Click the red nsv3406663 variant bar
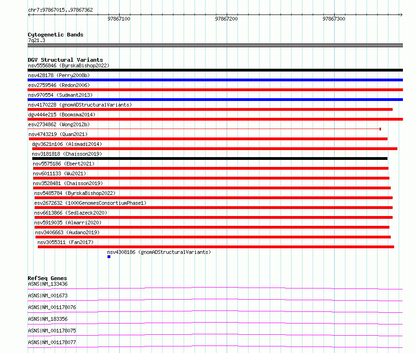Screen dimensions: 416x353 pos(213,237)
